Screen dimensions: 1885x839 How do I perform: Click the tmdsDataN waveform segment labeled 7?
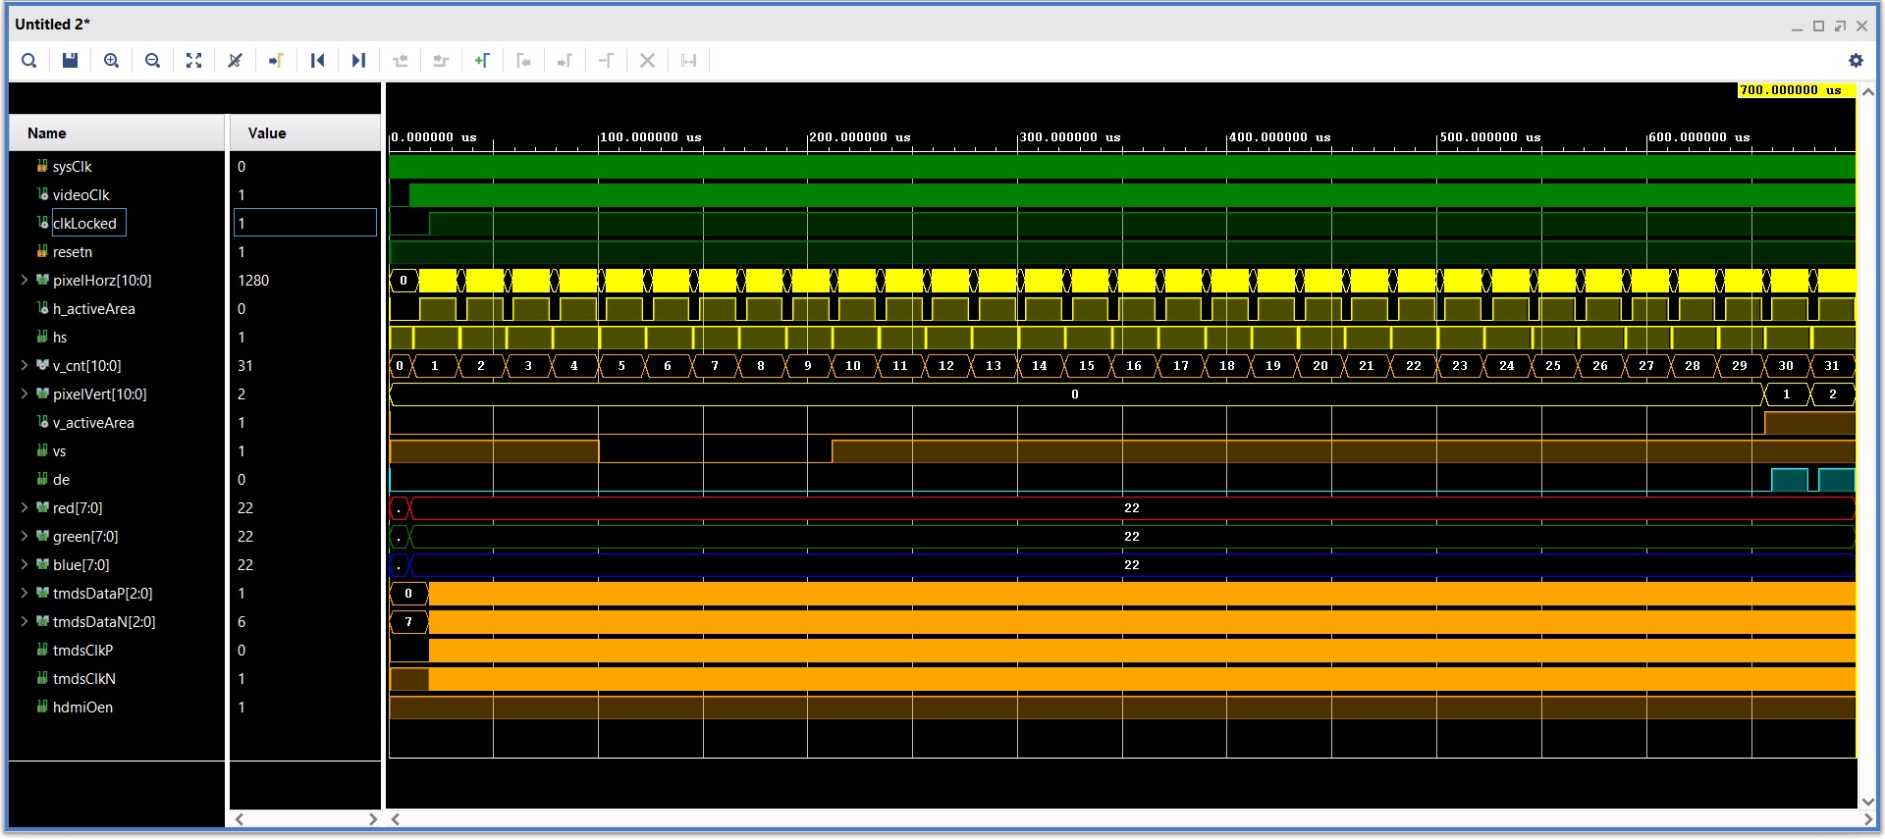tap(408, 622)
